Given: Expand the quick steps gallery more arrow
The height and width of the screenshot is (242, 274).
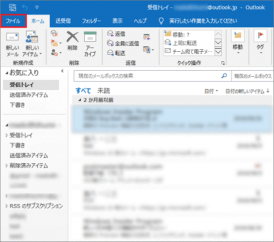Looking at the screenshot, I should (218, 52).
